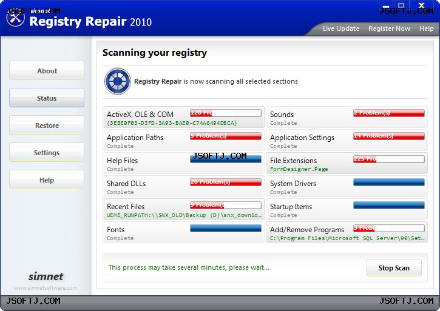
Task: Select the File Extensions label
Action: (x=293, y=161)
